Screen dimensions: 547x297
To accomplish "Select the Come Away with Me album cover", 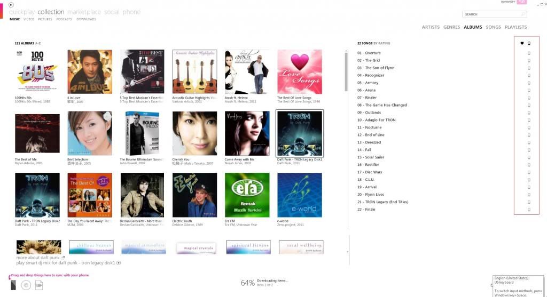I will coord(247,133).
